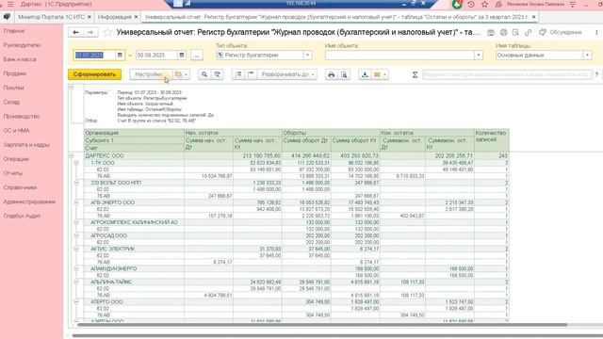Open the Справочники section
603x339 pixels.
point(20,187)
